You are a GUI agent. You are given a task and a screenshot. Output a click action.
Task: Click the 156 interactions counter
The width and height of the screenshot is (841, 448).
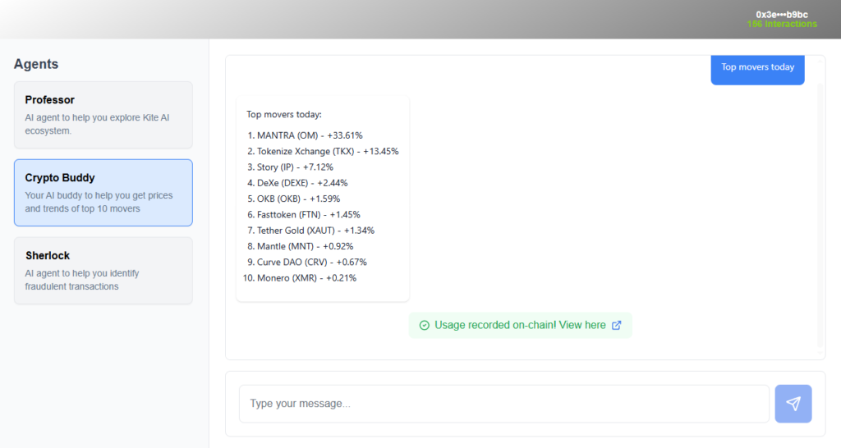782,25
